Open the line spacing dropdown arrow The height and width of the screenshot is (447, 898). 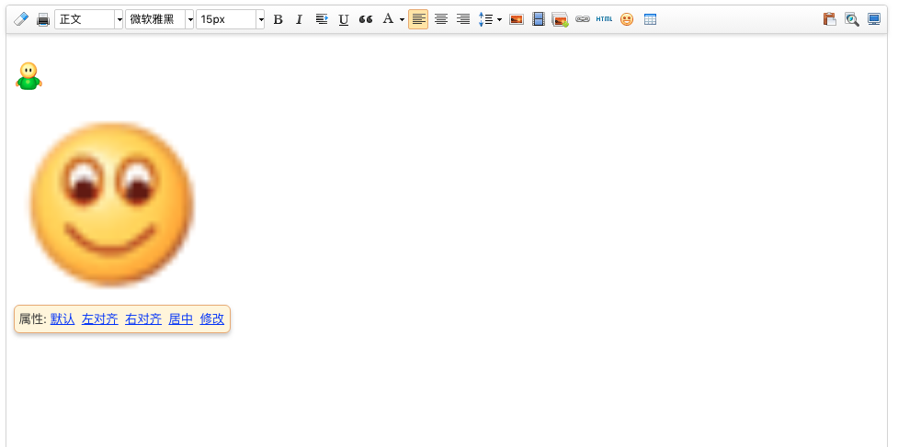pos(499,20)
